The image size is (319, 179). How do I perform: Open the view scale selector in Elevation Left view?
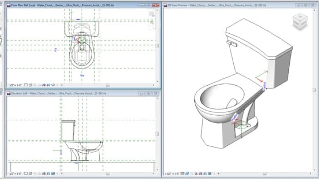(x=15, y=174)
